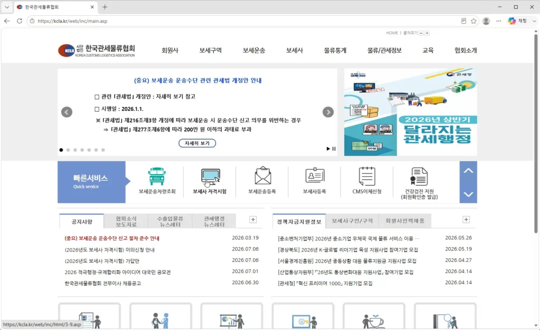Bookmark page with star icon
Image resolution: width=540 pixels, height=330 pixels.
(474, 21)
